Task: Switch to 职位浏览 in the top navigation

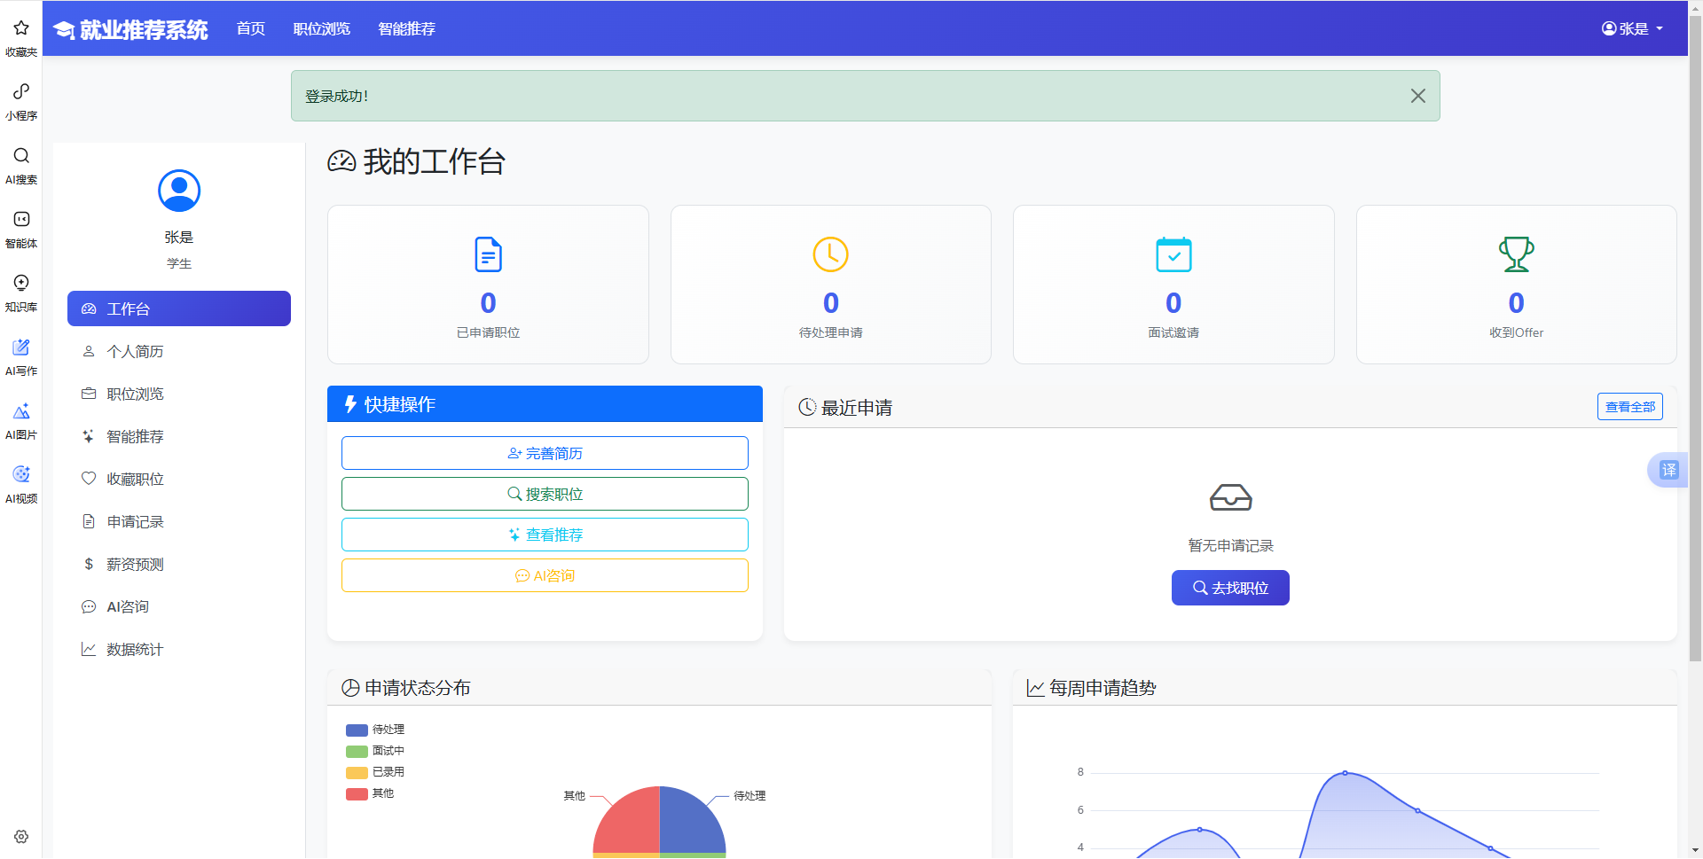Action: click(x=321, y=28)
